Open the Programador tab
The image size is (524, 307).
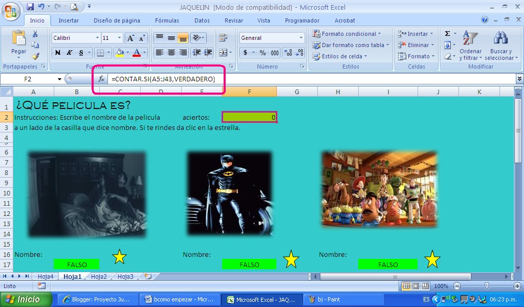[x=302, y=20]
